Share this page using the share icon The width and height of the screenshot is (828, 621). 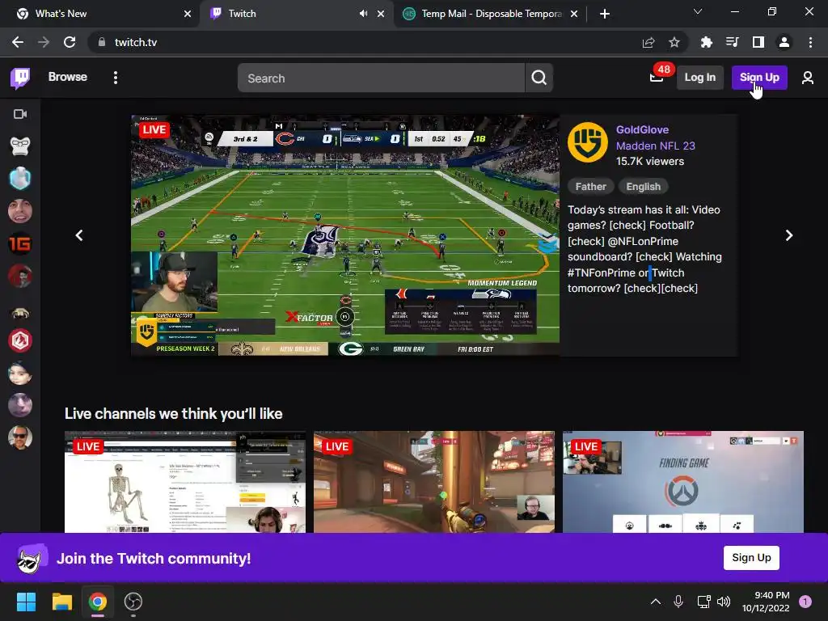pos(648,42)
